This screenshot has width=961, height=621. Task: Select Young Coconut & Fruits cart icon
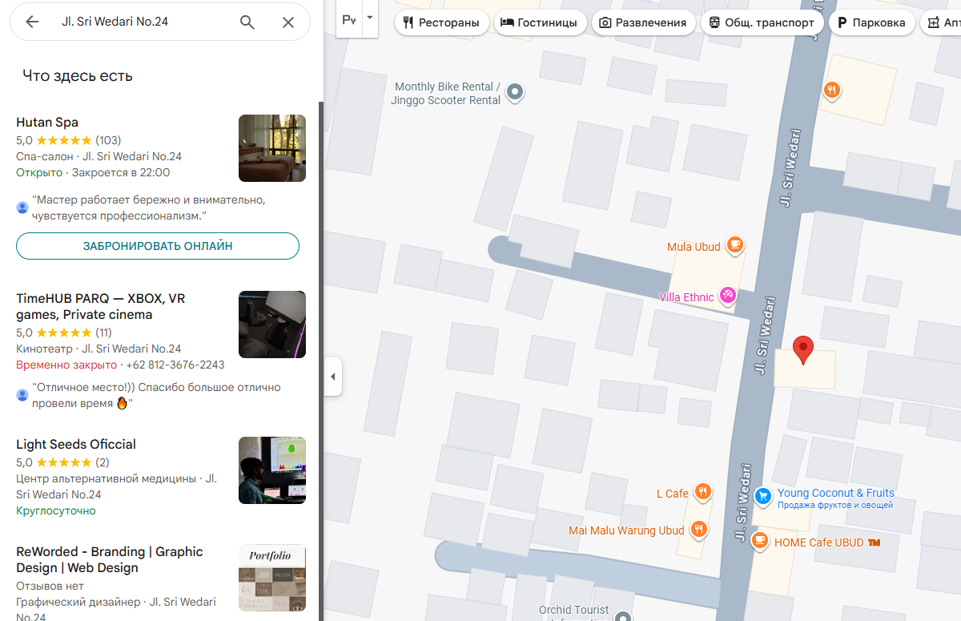763,497
